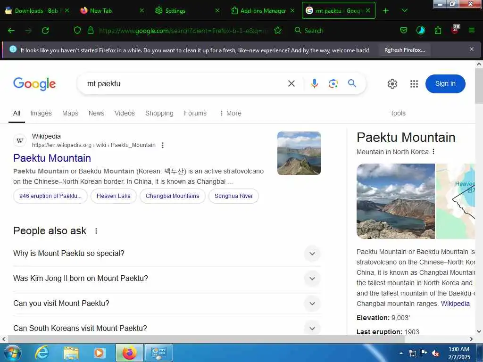
Task: View site security via padlock icon
Action: pyautogui.click(x=90, y=30)
